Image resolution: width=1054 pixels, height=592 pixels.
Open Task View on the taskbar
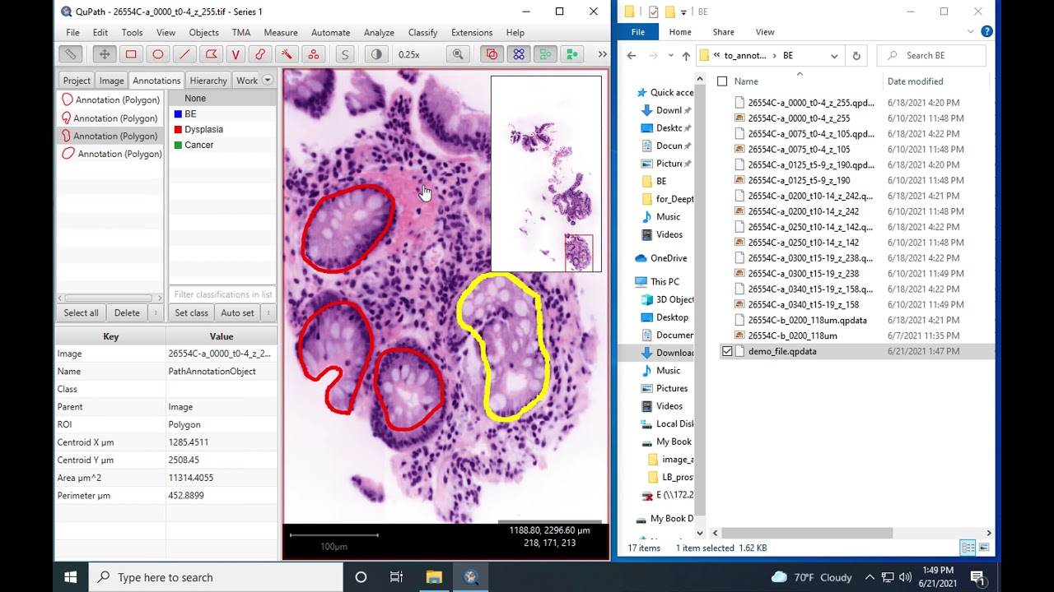pos(396,577)
